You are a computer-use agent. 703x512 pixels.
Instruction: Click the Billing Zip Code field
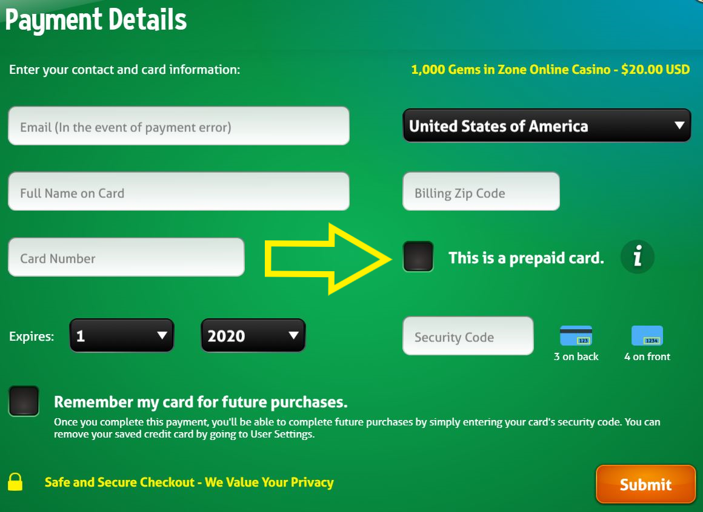tap(481, 191)
